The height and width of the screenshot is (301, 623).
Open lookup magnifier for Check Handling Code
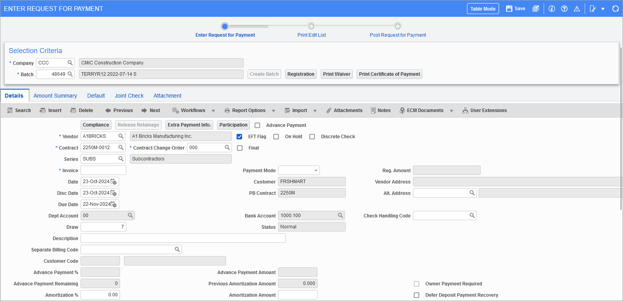472,216
